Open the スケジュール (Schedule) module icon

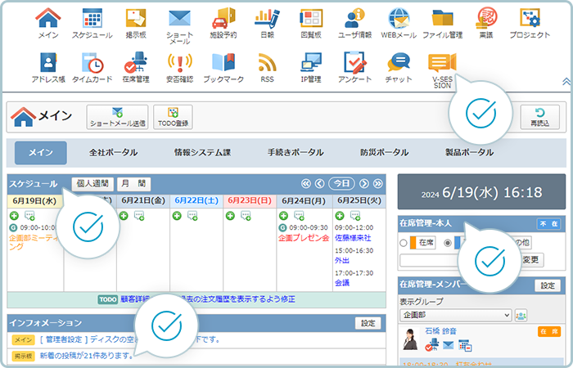[92, 22]
